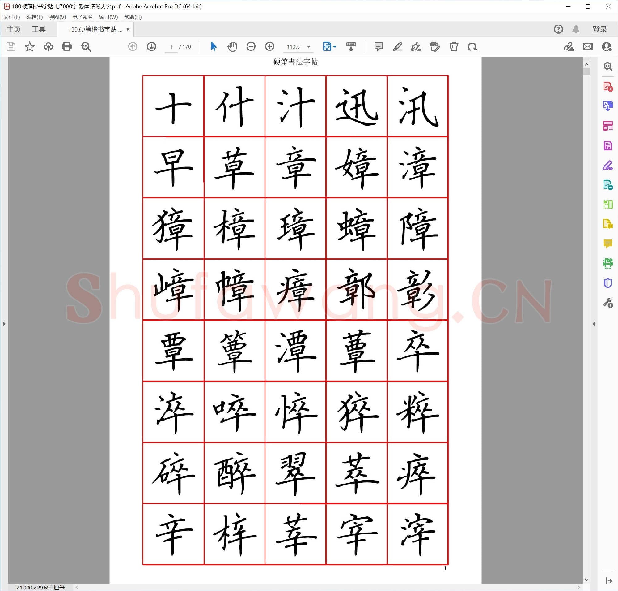The width and height of the screenshot is (618, 591).
Task: Open the Add Sticky Note comment tool
Action: [x=379, y=47]
